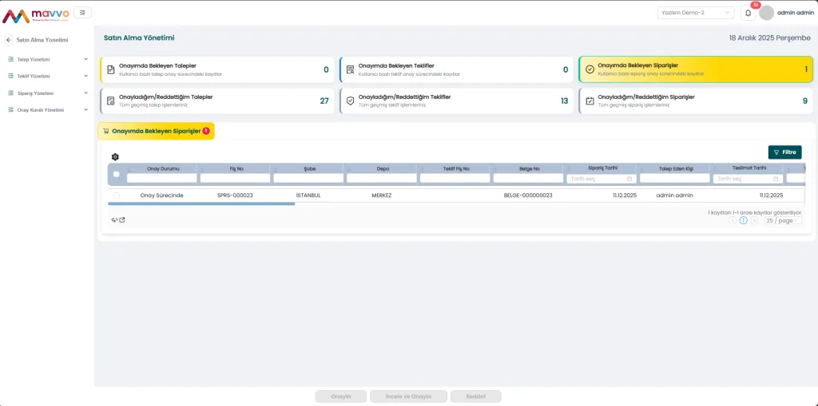
Task: Click the admin admin requester cell
Action: 674,195
